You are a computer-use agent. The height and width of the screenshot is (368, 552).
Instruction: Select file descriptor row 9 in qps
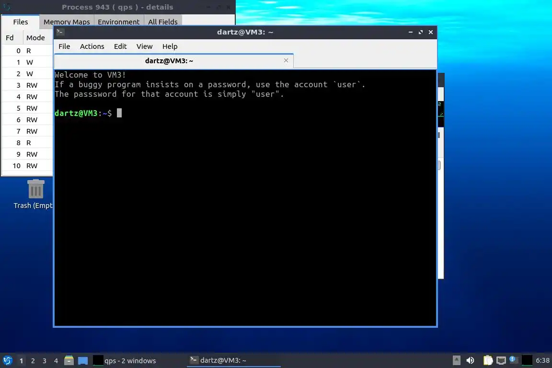(x=27, y=154)
